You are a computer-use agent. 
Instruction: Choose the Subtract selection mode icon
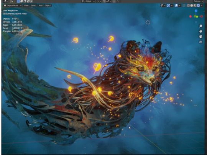[x=25, y=1]
